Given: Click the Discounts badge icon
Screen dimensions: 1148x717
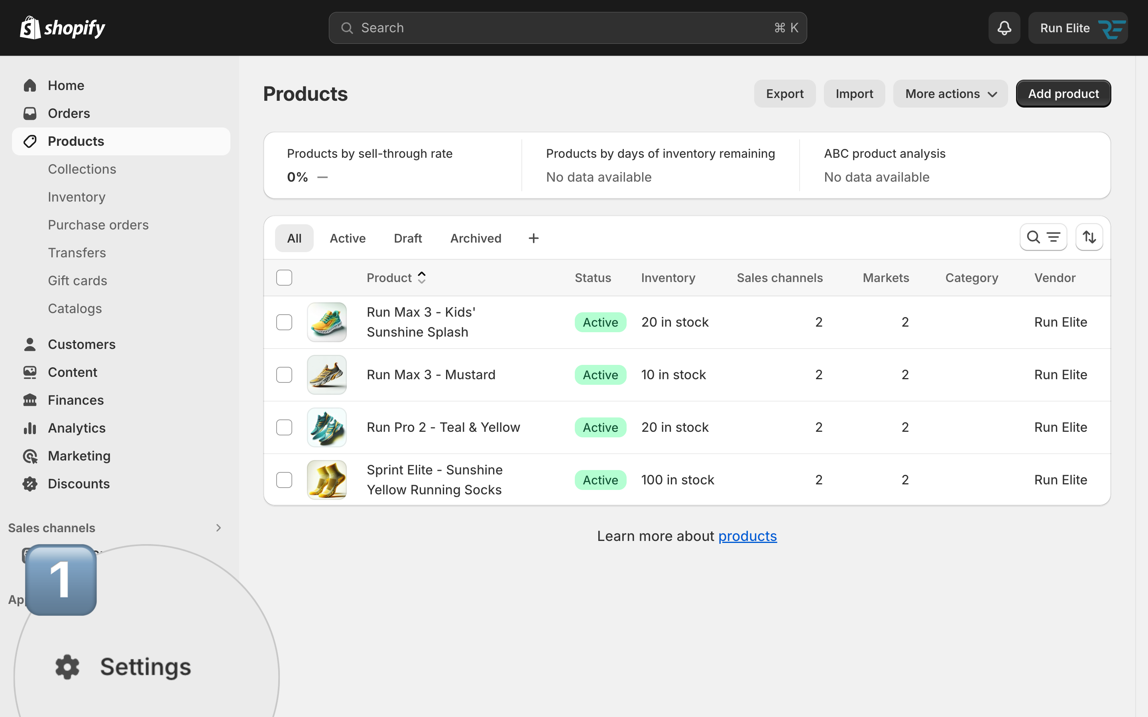Looking at the screenshot, I should point(30,484).
